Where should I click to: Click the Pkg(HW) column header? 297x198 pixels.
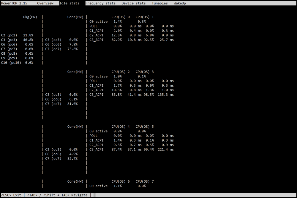30,17
